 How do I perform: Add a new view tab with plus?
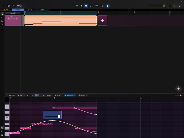49,10
